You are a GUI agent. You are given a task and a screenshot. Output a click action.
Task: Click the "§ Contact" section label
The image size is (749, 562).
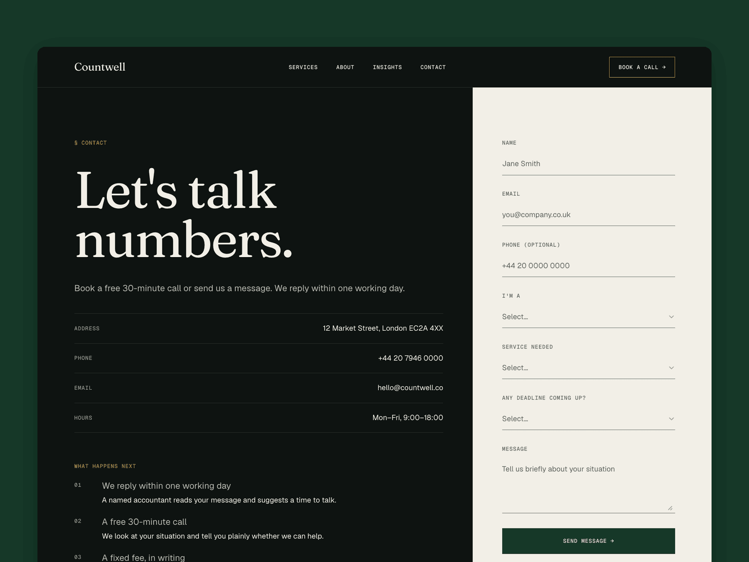coord(90,143)
